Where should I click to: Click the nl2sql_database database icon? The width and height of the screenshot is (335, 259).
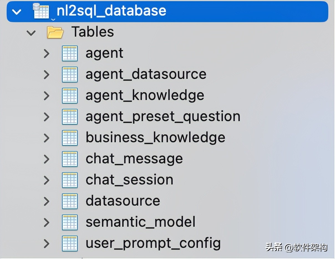41,11
